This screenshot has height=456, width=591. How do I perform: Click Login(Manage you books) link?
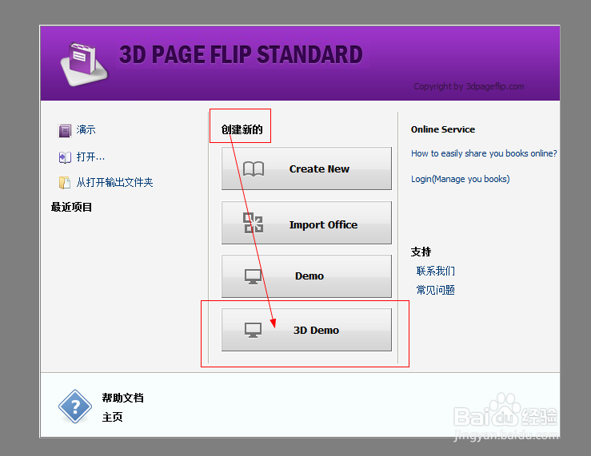point(460,179)
